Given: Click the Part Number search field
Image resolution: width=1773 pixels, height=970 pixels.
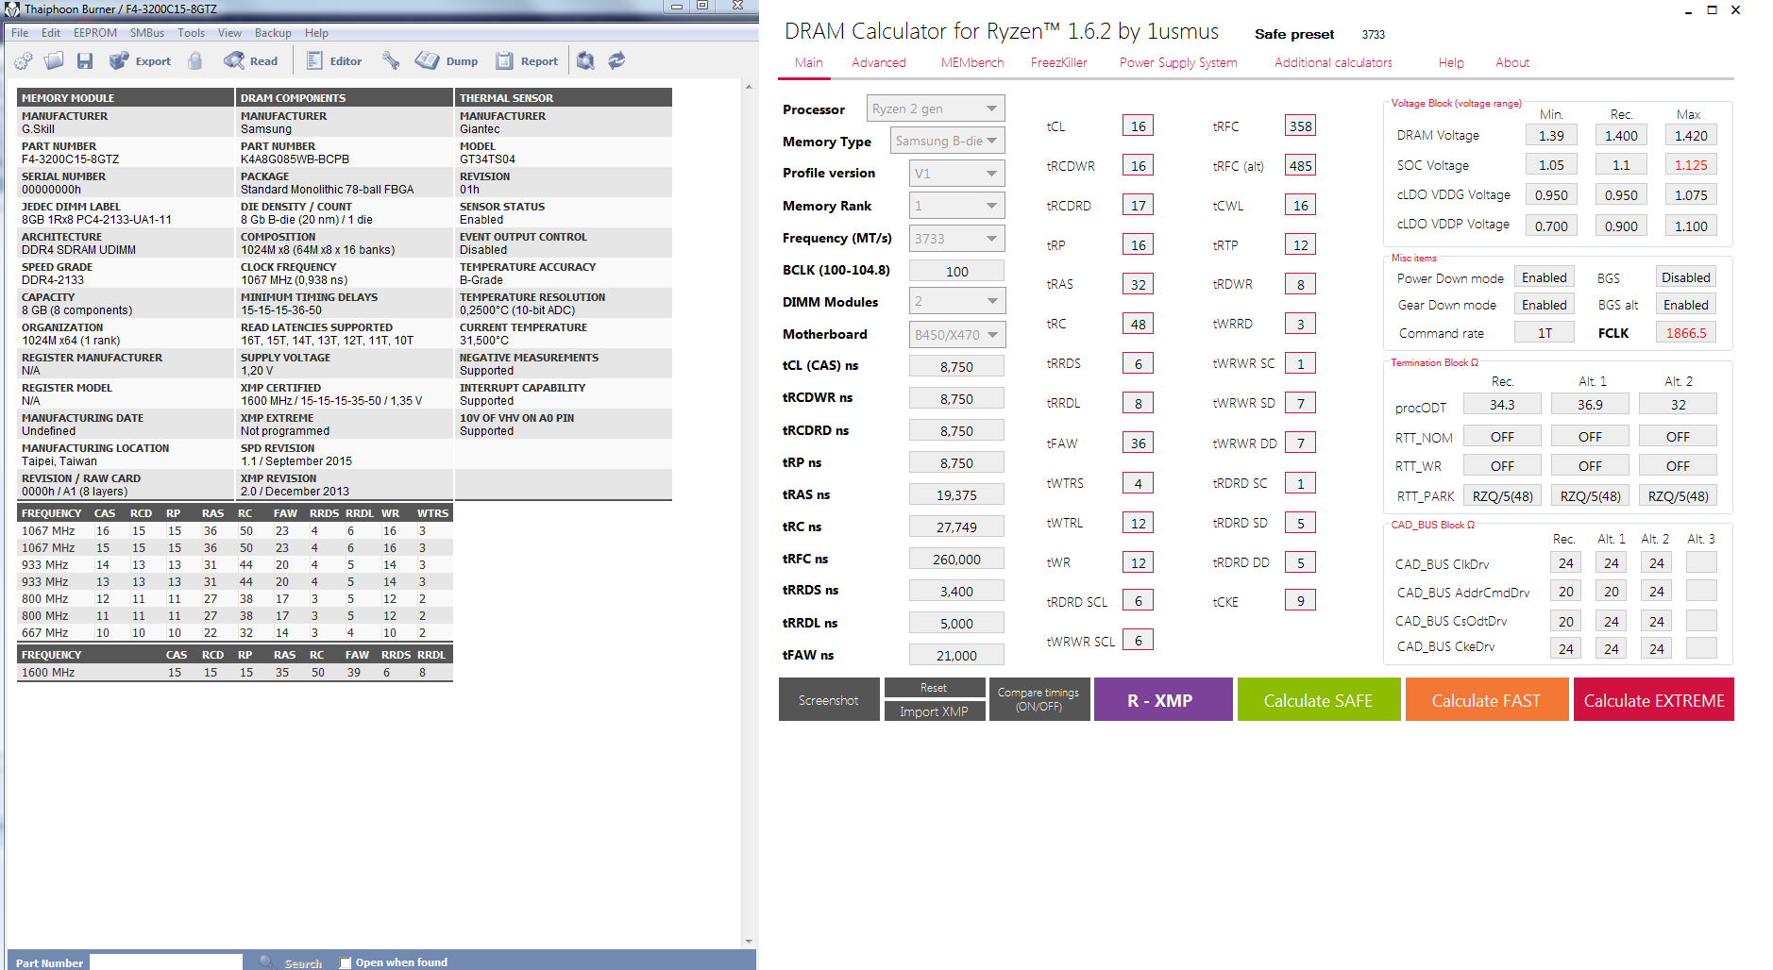Looking at the screenshot, I should pos(166,962).
